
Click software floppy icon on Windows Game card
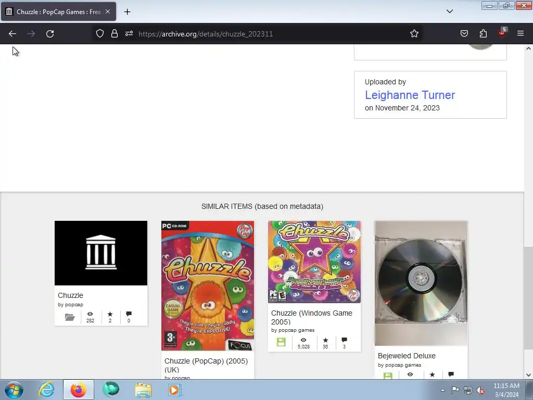pos(281,342)
